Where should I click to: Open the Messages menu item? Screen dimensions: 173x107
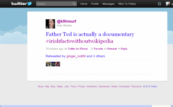pos(108,4)
